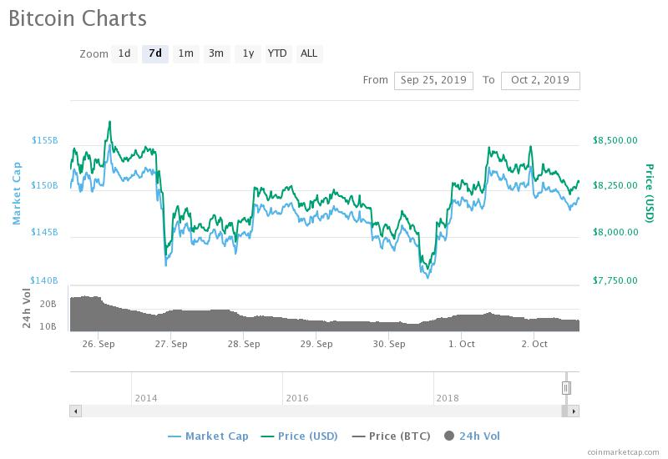The height and width of the screenshot is (459, 668).
Task: Edit the From date Sep 25, 2019
Action: pos(433,80)
